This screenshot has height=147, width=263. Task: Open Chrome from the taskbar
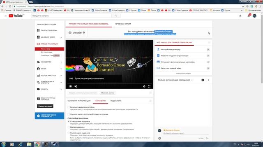37,144
